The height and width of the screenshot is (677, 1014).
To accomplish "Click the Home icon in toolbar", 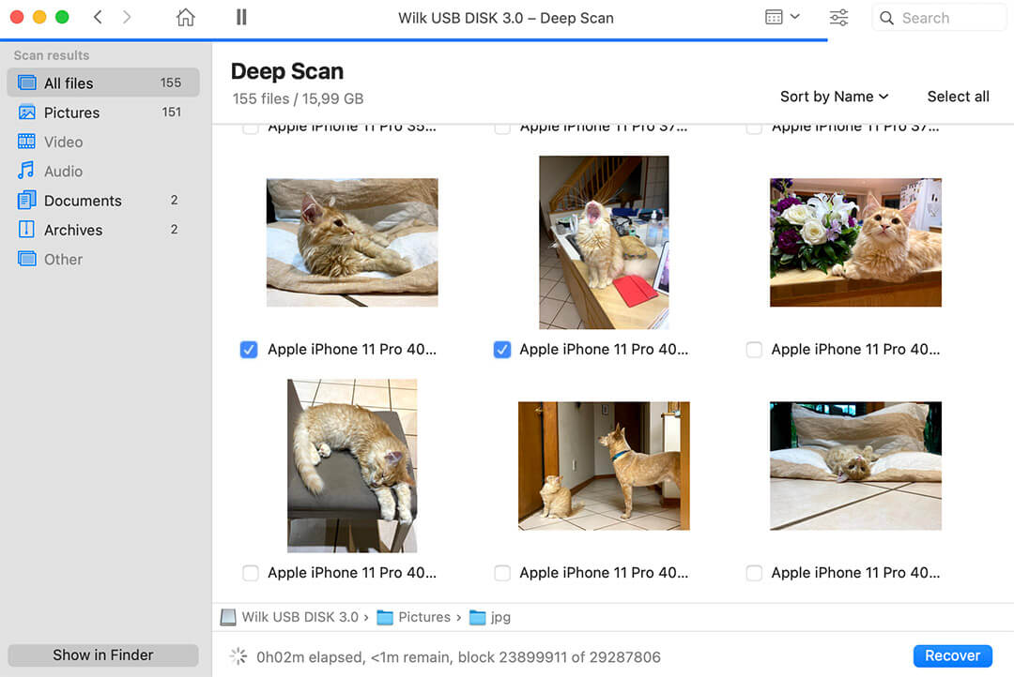I will point(186,18).
